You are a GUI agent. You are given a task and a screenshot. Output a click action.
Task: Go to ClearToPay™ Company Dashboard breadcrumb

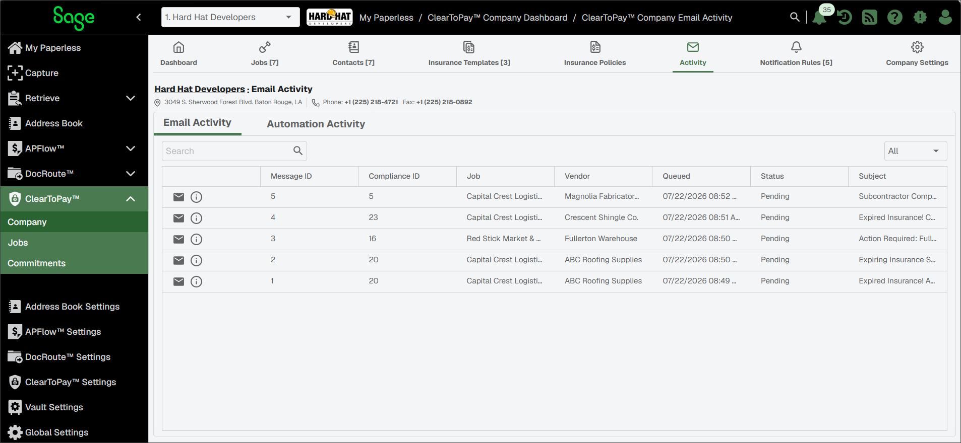(497, 18)
